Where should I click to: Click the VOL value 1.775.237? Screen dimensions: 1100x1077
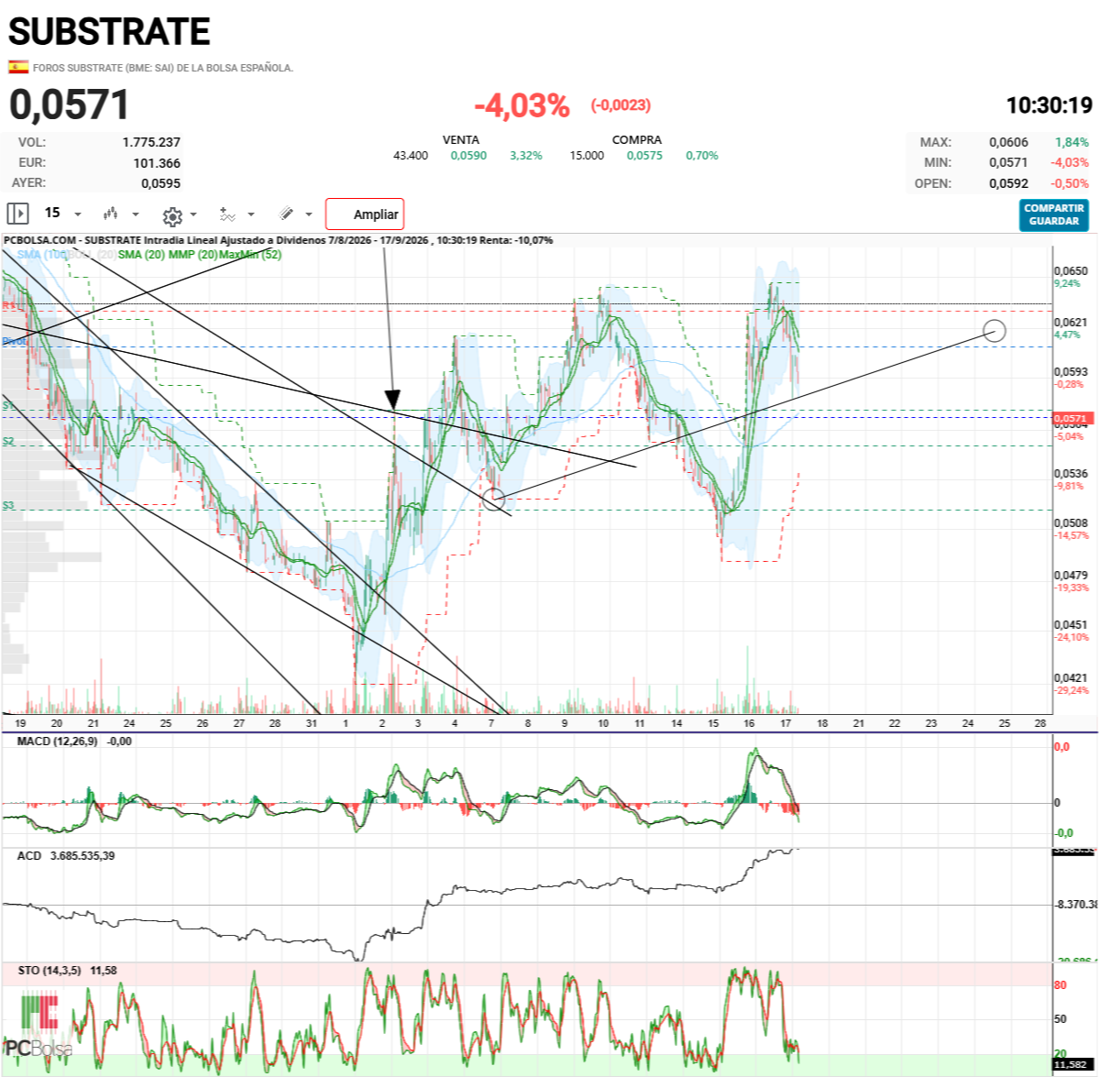click(151, 142)
